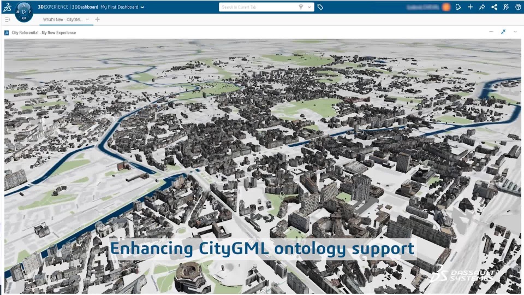The width and height of the screenshot is (524, 295).
Task: Click the City Referential widget icon
Action: [7, 33]
